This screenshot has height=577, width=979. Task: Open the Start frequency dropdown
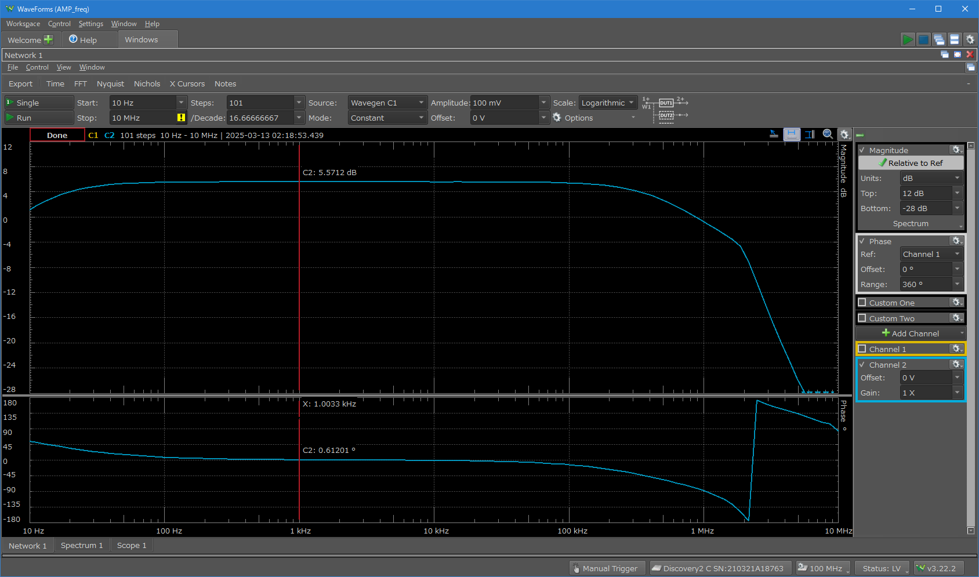point(181,102)
